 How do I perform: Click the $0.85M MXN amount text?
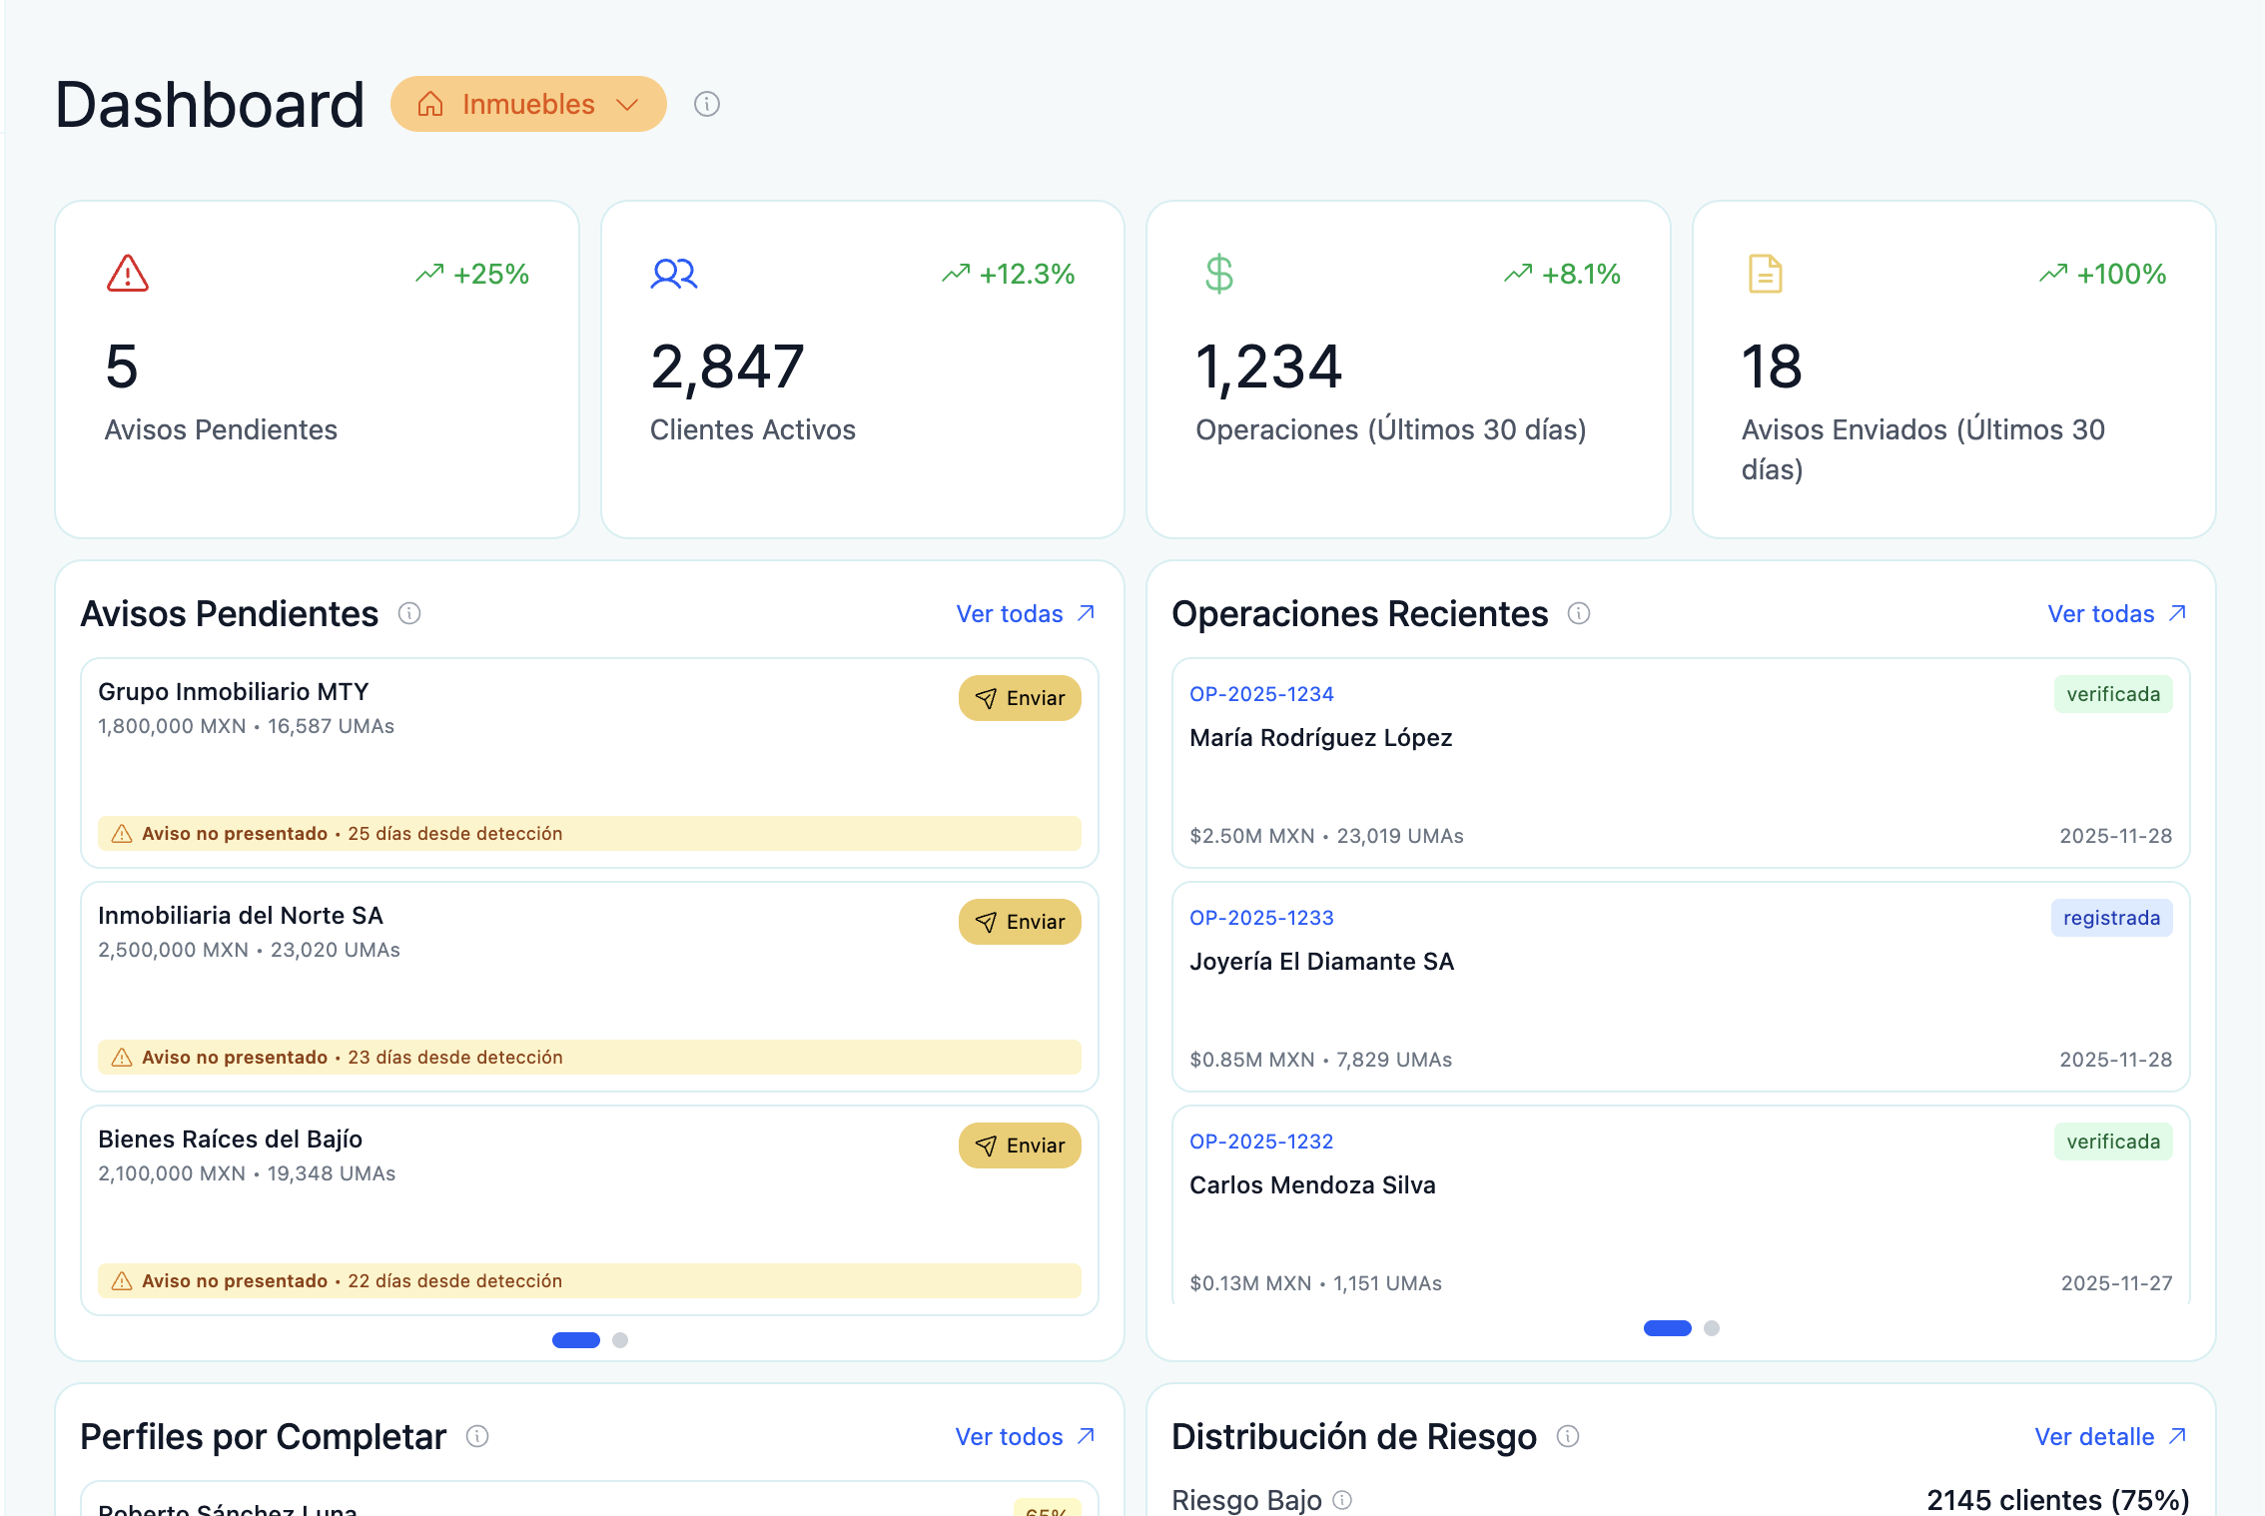pyautogui.click(x=1251, y=1060)
